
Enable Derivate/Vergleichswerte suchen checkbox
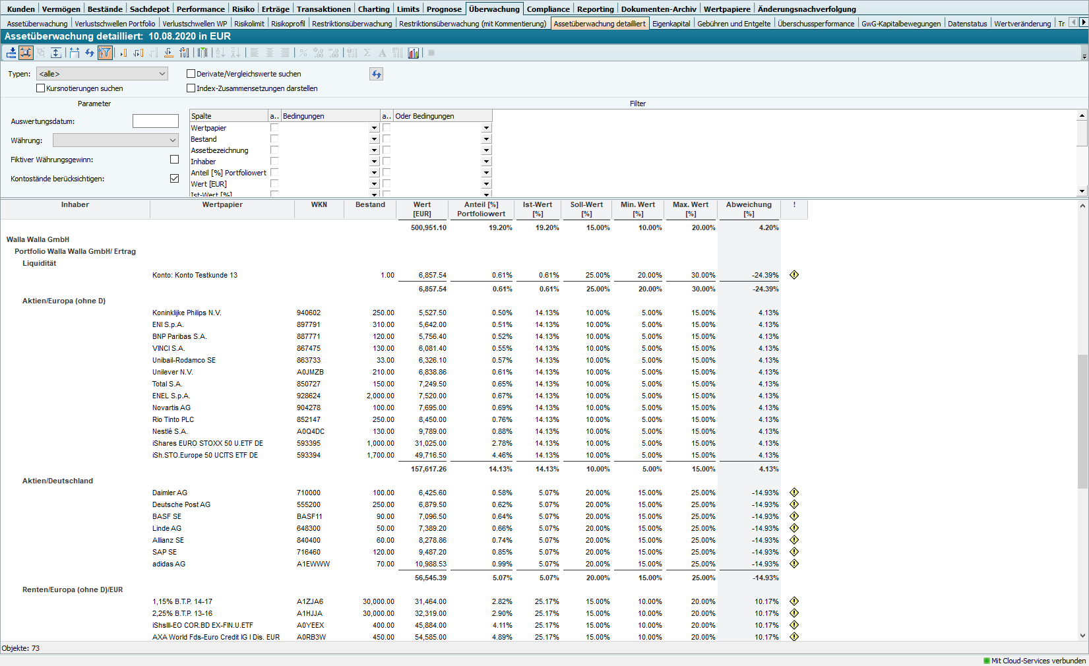click(191, 74)
